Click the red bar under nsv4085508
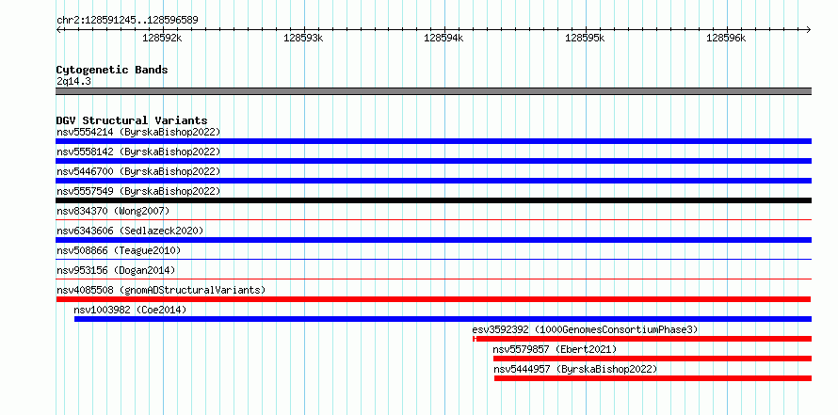The width and height of the screenshot is (838, 415). [x=433, y=299]
